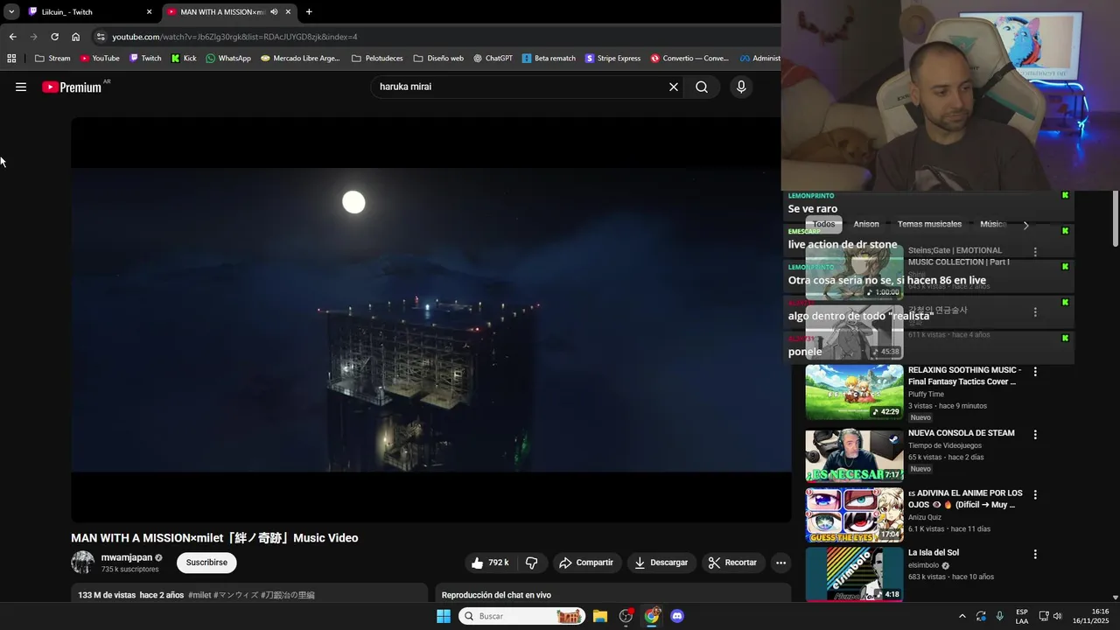Viewport: 1120px width, 630px height.
Task: Subscribe with the Suscribirse button
Action: [206, 563]
